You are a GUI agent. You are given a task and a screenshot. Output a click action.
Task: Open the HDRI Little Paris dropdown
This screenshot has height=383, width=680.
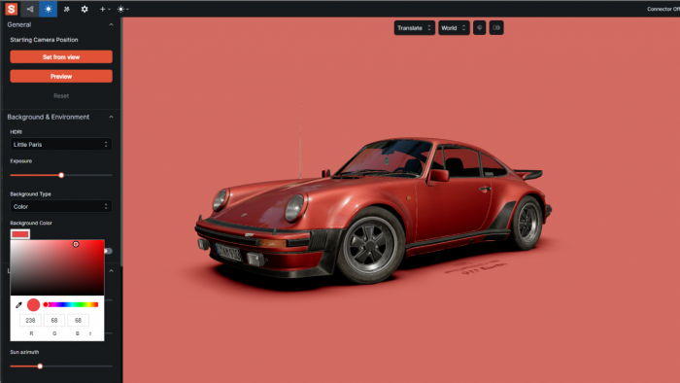[x=60, y=144]
